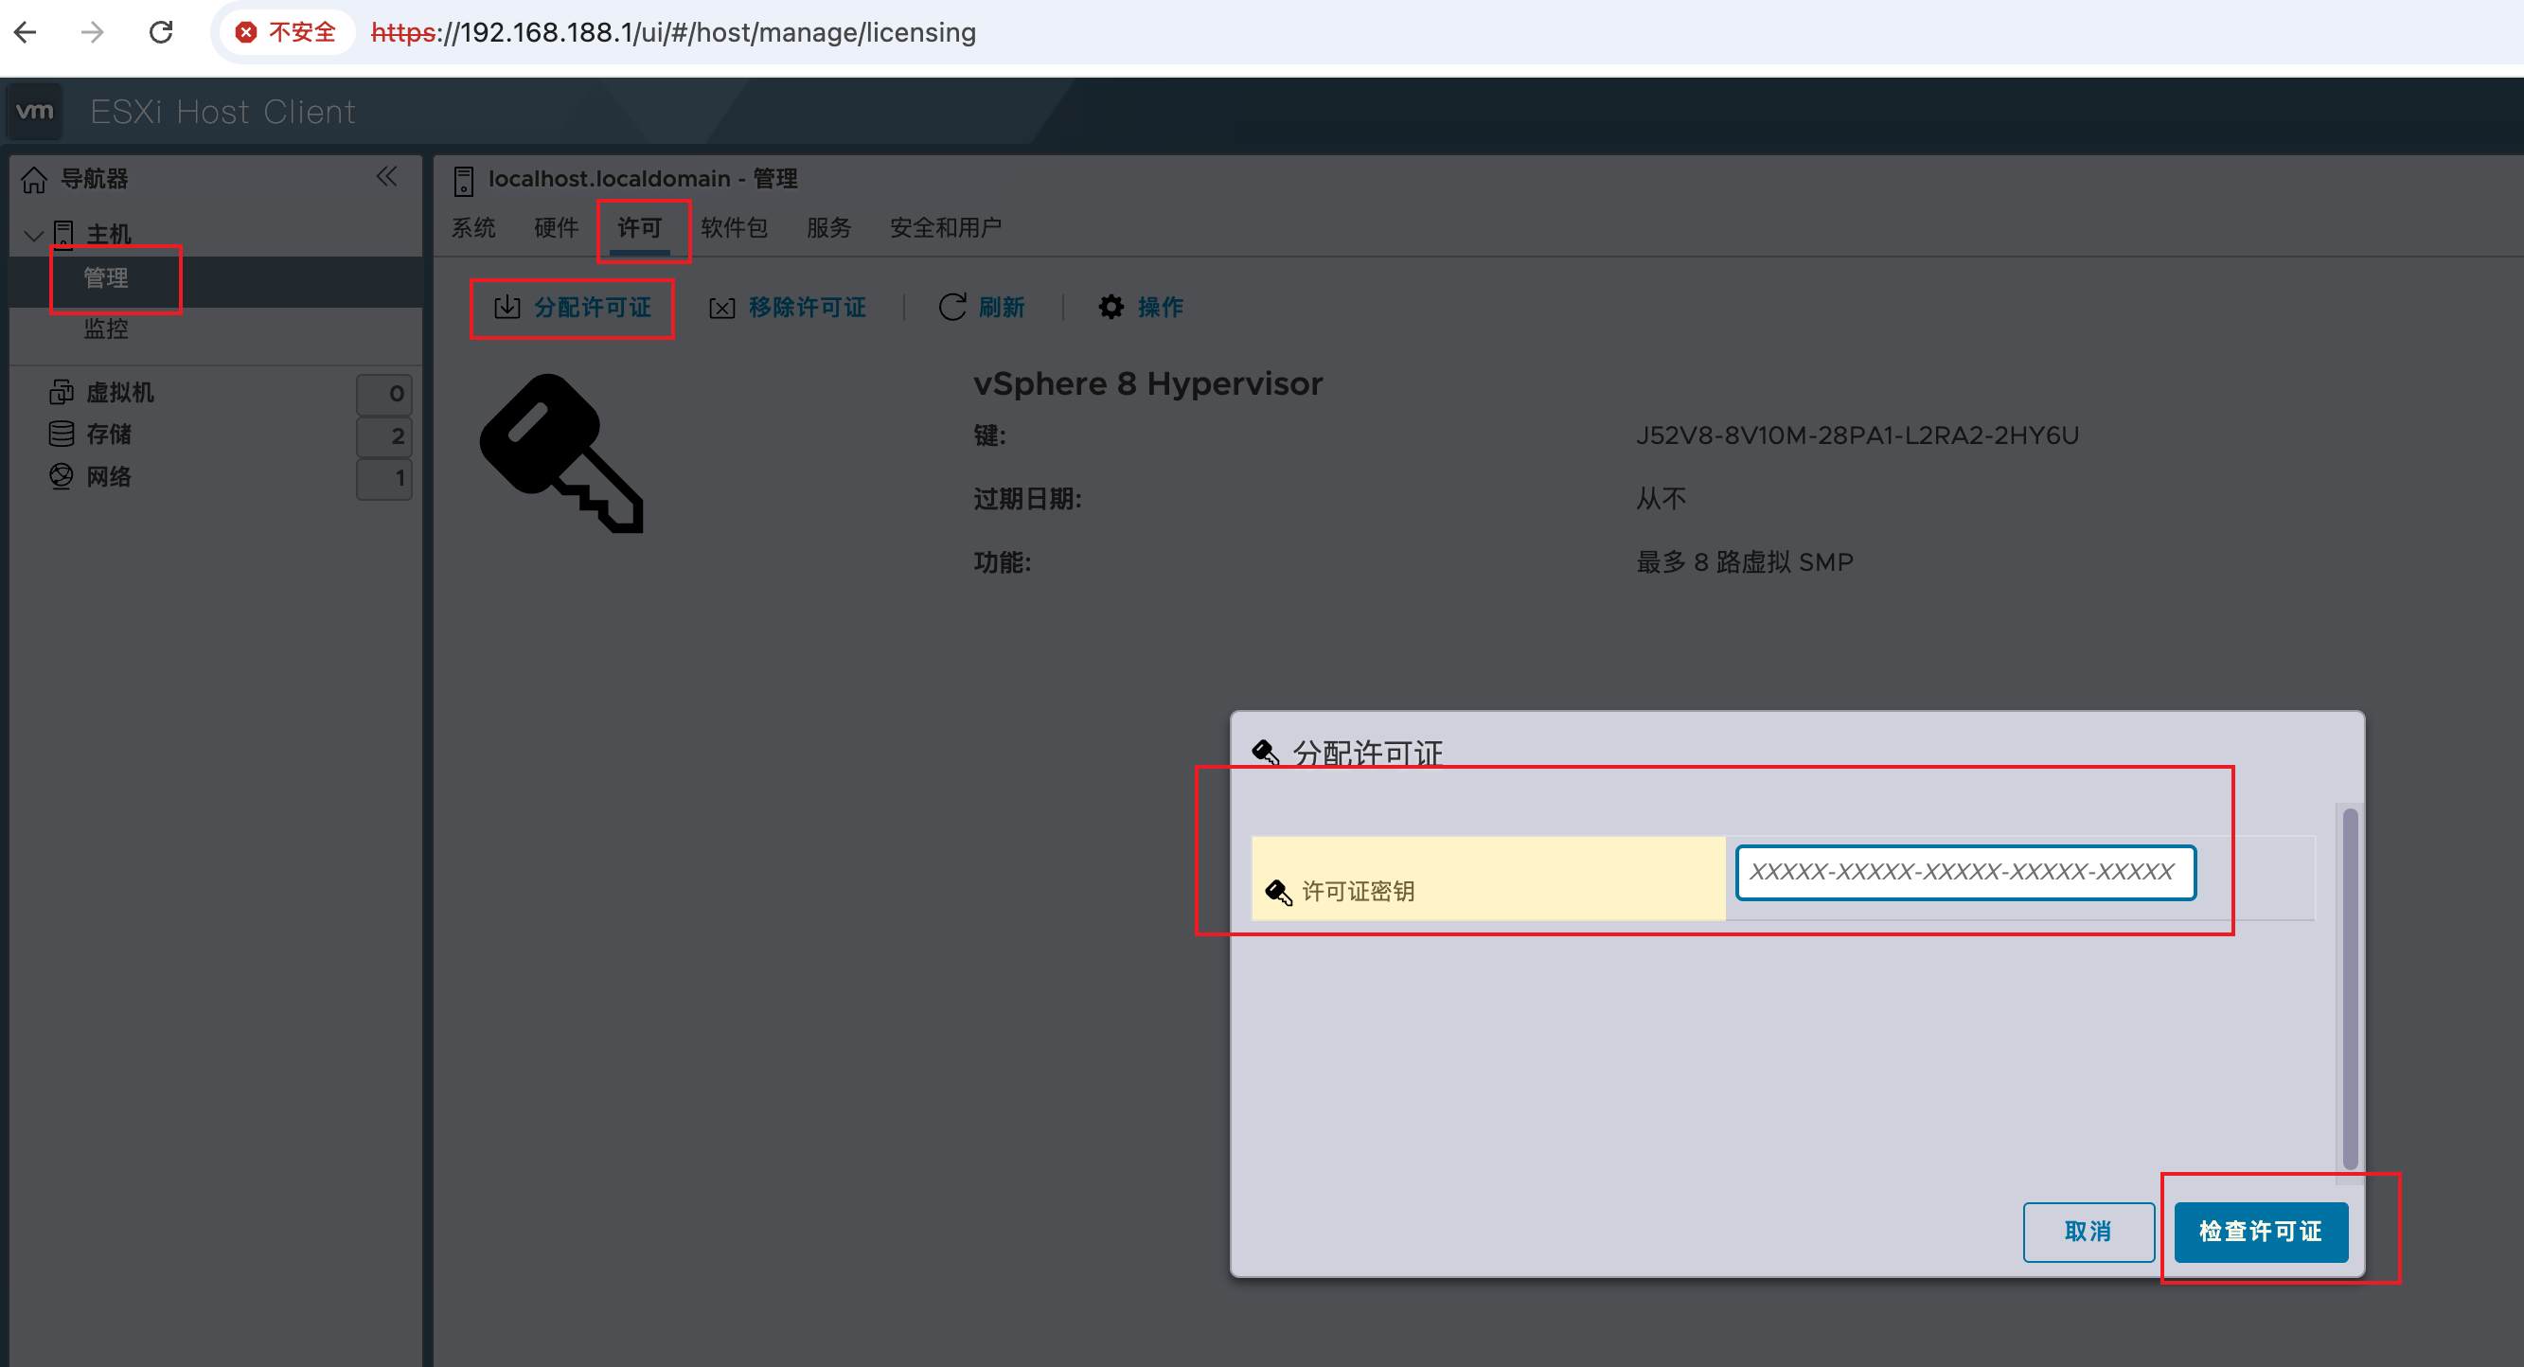
Task: Go forward using the browser forward arrow
Action: (93, 32)
